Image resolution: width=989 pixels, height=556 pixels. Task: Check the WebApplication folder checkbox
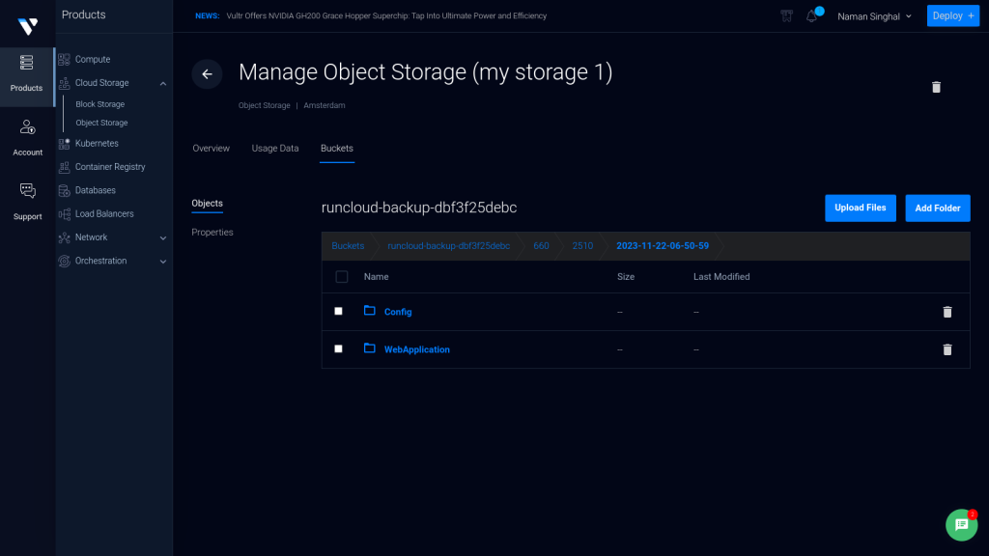(x=338, y=348)
